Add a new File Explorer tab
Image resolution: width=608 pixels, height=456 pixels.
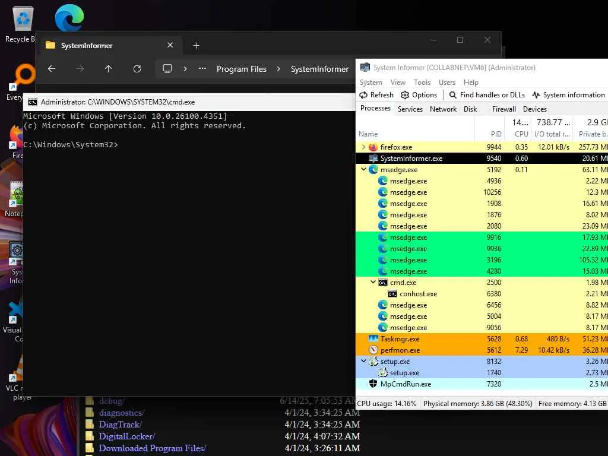pos(196,45)
